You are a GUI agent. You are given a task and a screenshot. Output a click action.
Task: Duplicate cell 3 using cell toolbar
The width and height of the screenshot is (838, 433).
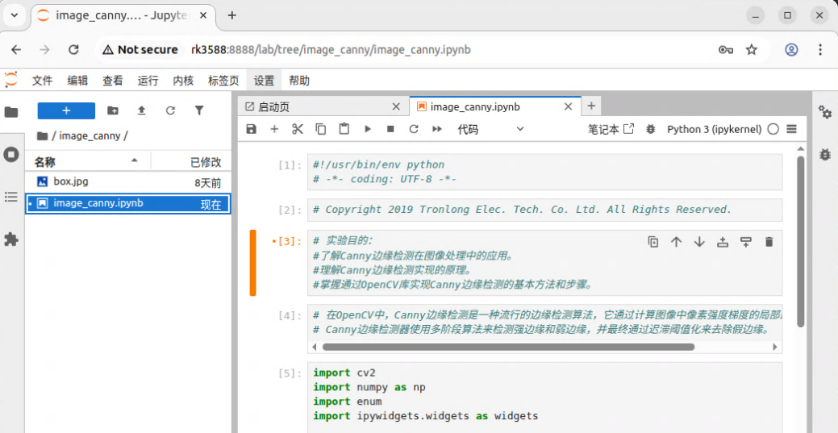point(653,242)
